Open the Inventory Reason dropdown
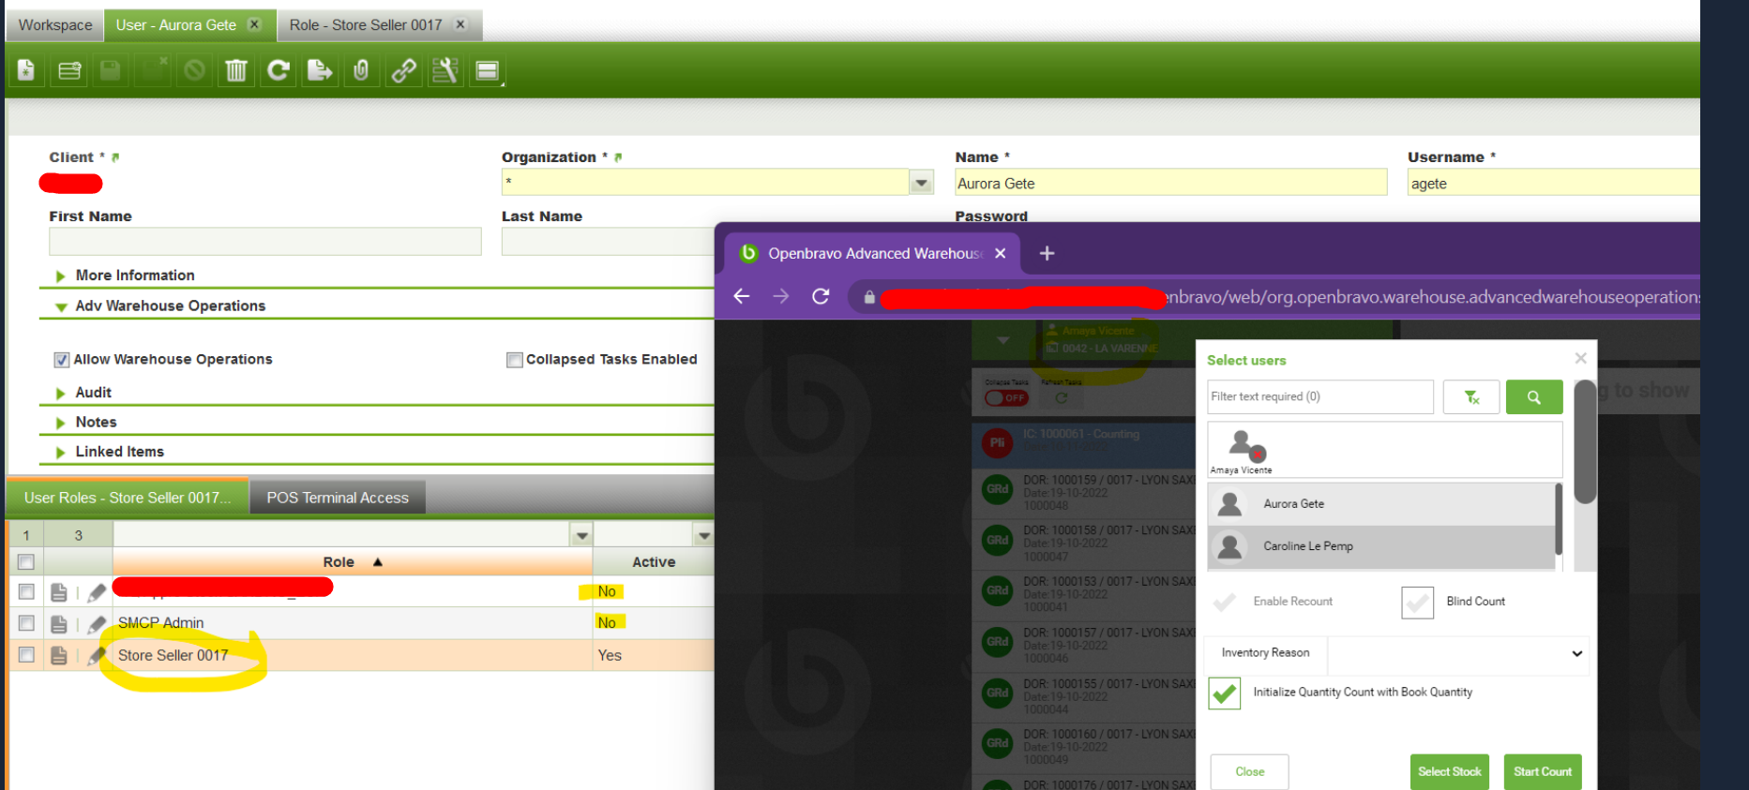The width and height of the screenshot is (1749, 790). pyautogui.click(x=1458, y=653)
